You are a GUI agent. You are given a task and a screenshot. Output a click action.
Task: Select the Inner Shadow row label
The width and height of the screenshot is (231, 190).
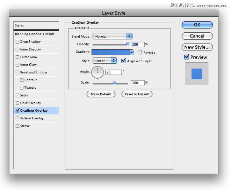30,49
